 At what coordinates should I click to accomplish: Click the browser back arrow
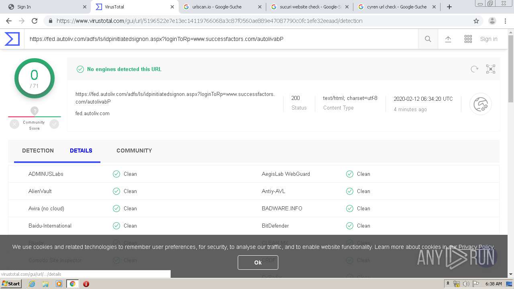(9, 21)
